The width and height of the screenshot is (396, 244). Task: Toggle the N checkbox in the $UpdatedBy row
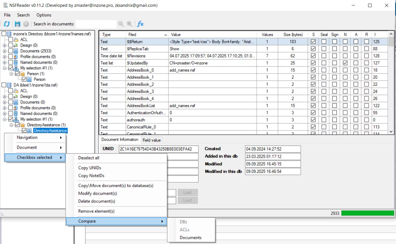pyautogui.click(x=345, y=63)
